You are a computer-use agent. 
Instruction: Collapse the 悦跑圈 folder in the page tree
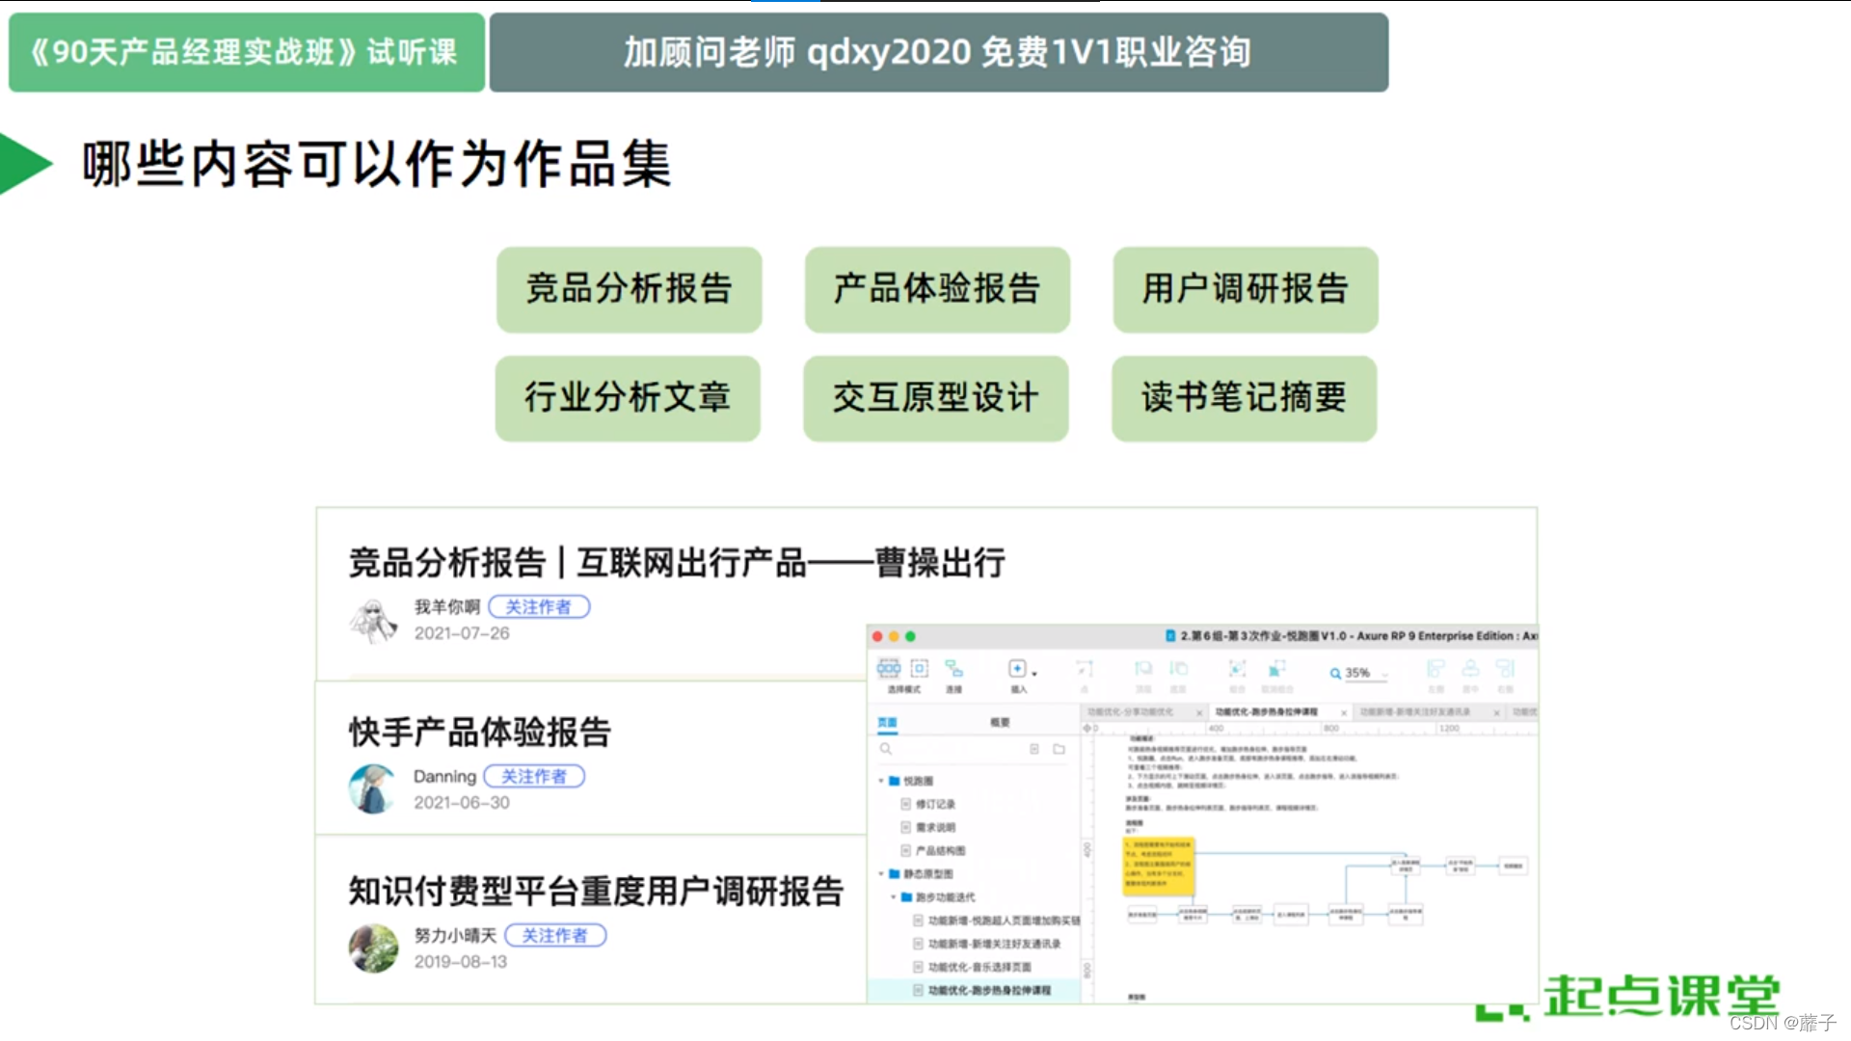pyautogui.click(x=880, y=781)
